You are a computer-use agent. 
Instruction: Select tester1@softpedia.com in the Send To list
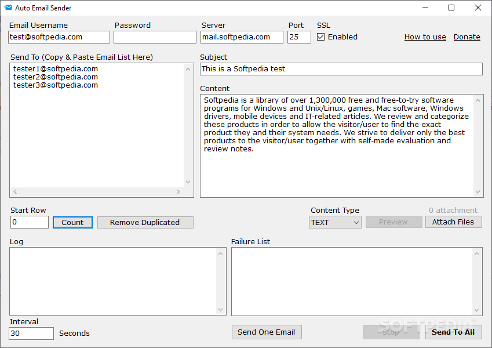click(56, 69)
